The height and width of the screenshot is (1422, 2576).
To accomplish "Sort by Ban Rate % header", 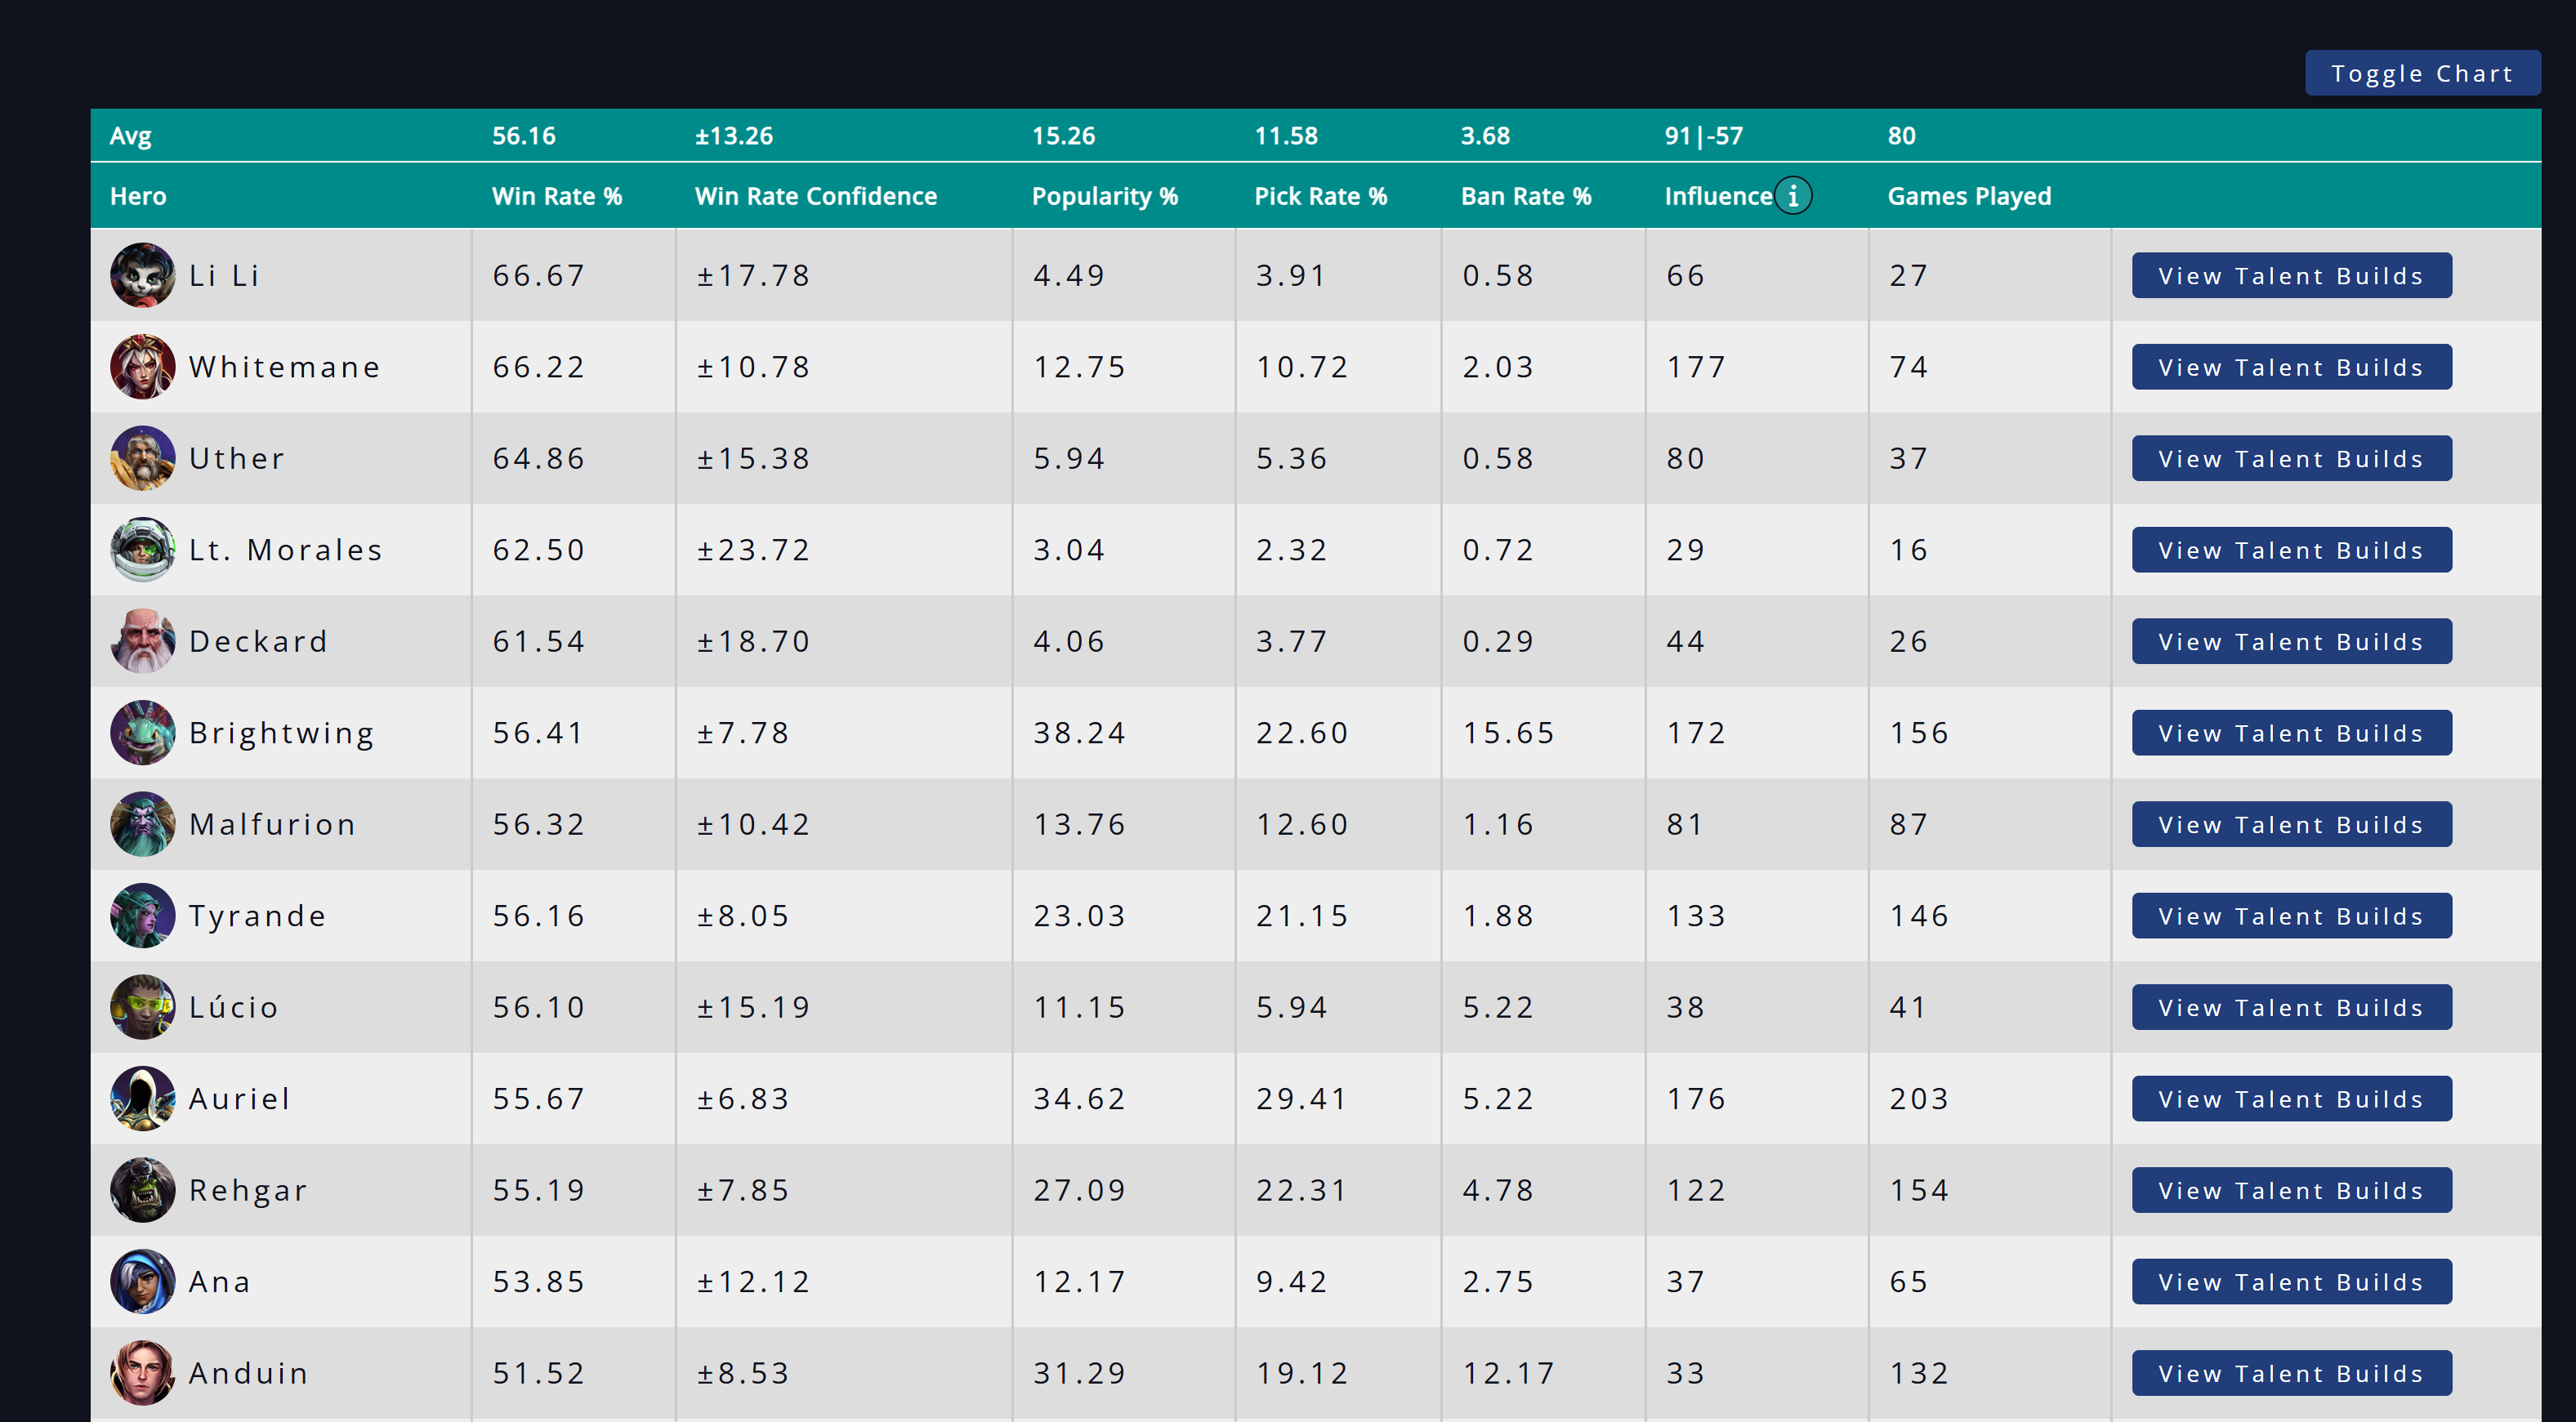I will tap(1525, 196).
